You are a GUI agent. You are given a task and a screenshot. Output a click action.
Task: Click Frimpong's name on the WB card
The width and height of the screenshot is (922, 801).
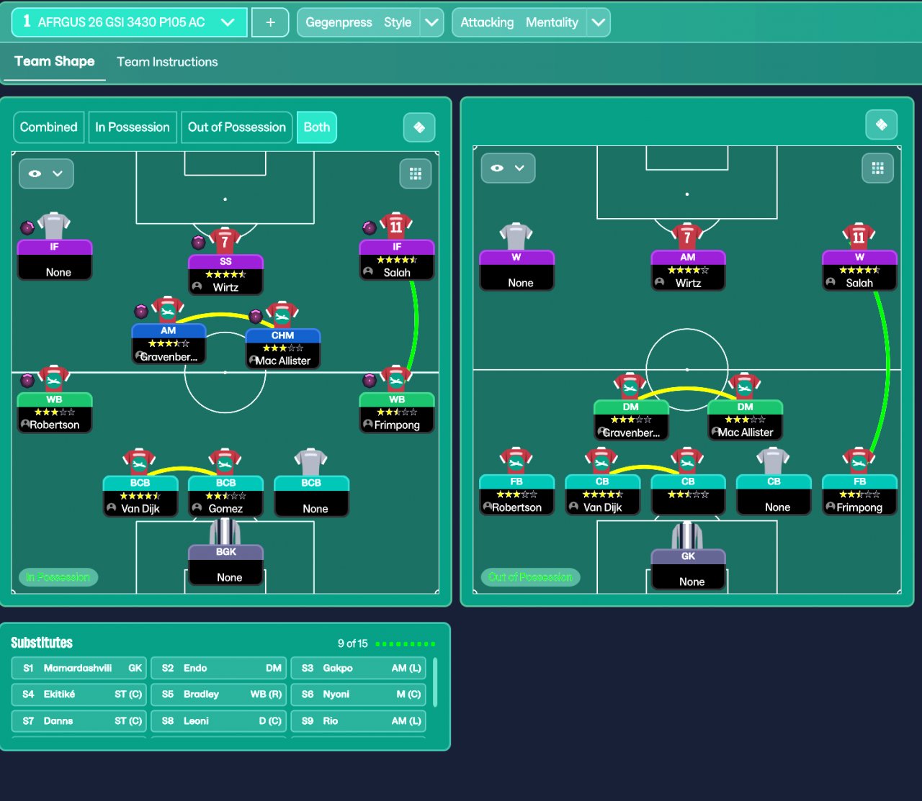click(397, 425)
